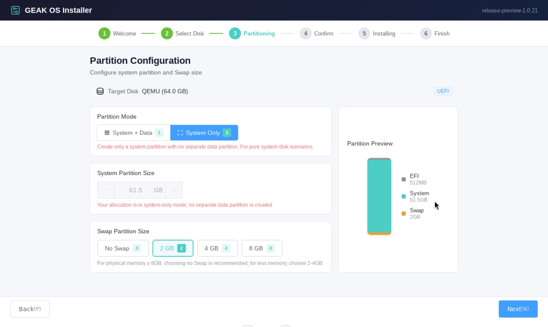Viewport: 548px width, 327px height.
Task: Choose the No Swap option
Action: pos(123,248)
